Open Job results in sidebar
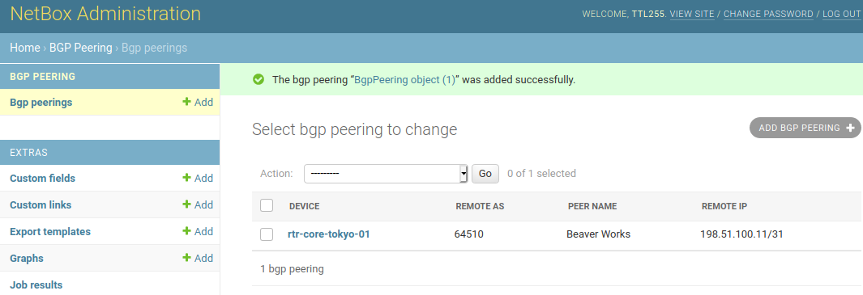 pos(36,285)
